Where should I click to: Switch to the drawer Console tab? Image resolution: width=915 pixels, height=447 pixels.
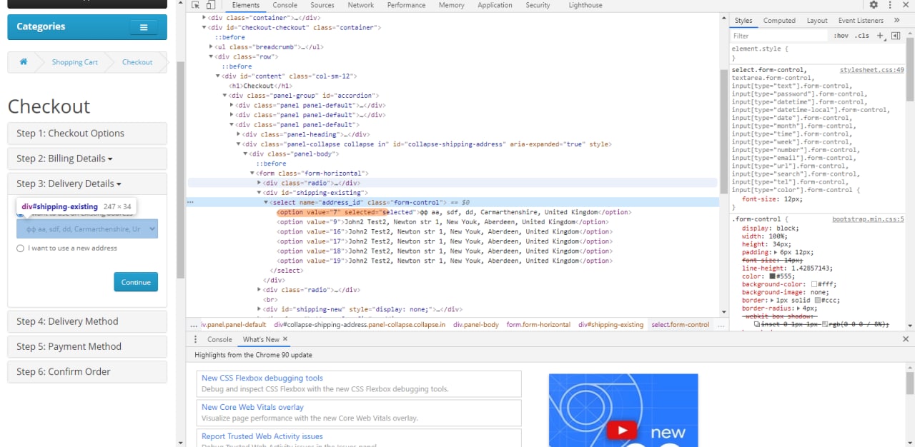pos(219,339)
